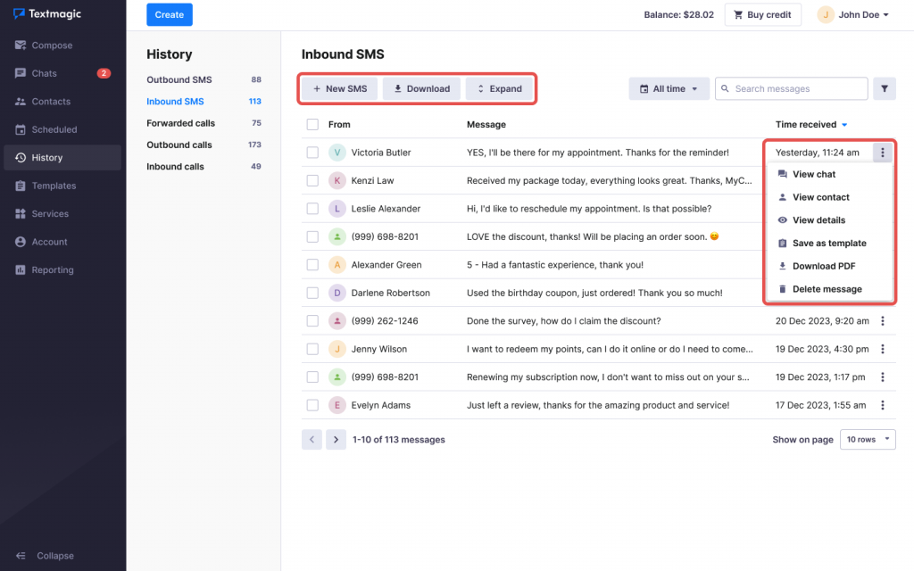Go to Contacts in the sidebar
Image resolution: width=914 pixels, height=571 pixels.
point(51,102)
